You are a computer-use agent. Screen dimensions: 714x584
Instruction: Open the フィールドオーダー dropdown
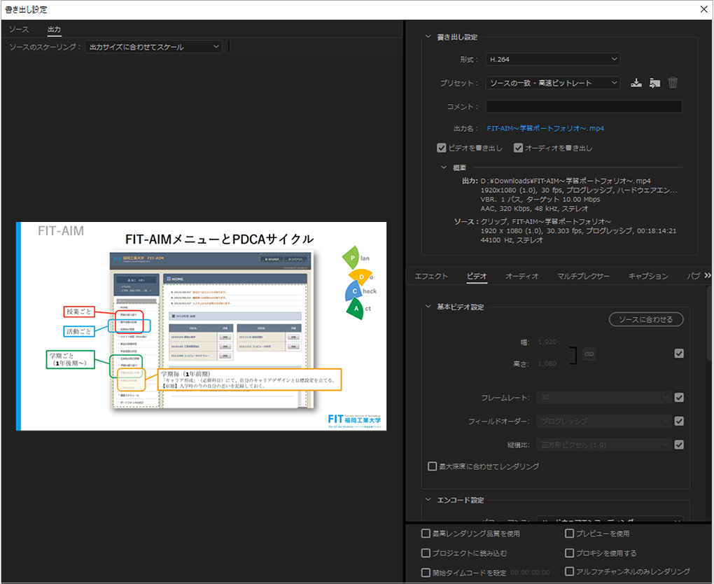[x=604, y=422]
